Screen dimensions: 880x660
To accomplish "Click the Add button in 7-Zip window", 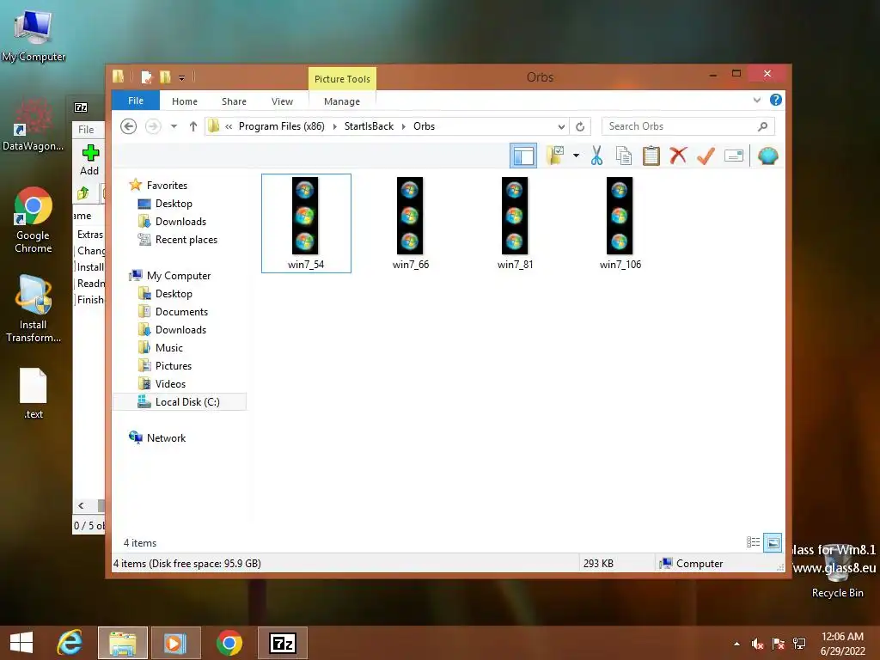I will click(x=89, y=161).
